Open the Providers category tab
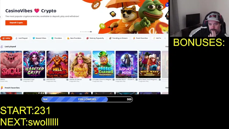 (57, 38)
